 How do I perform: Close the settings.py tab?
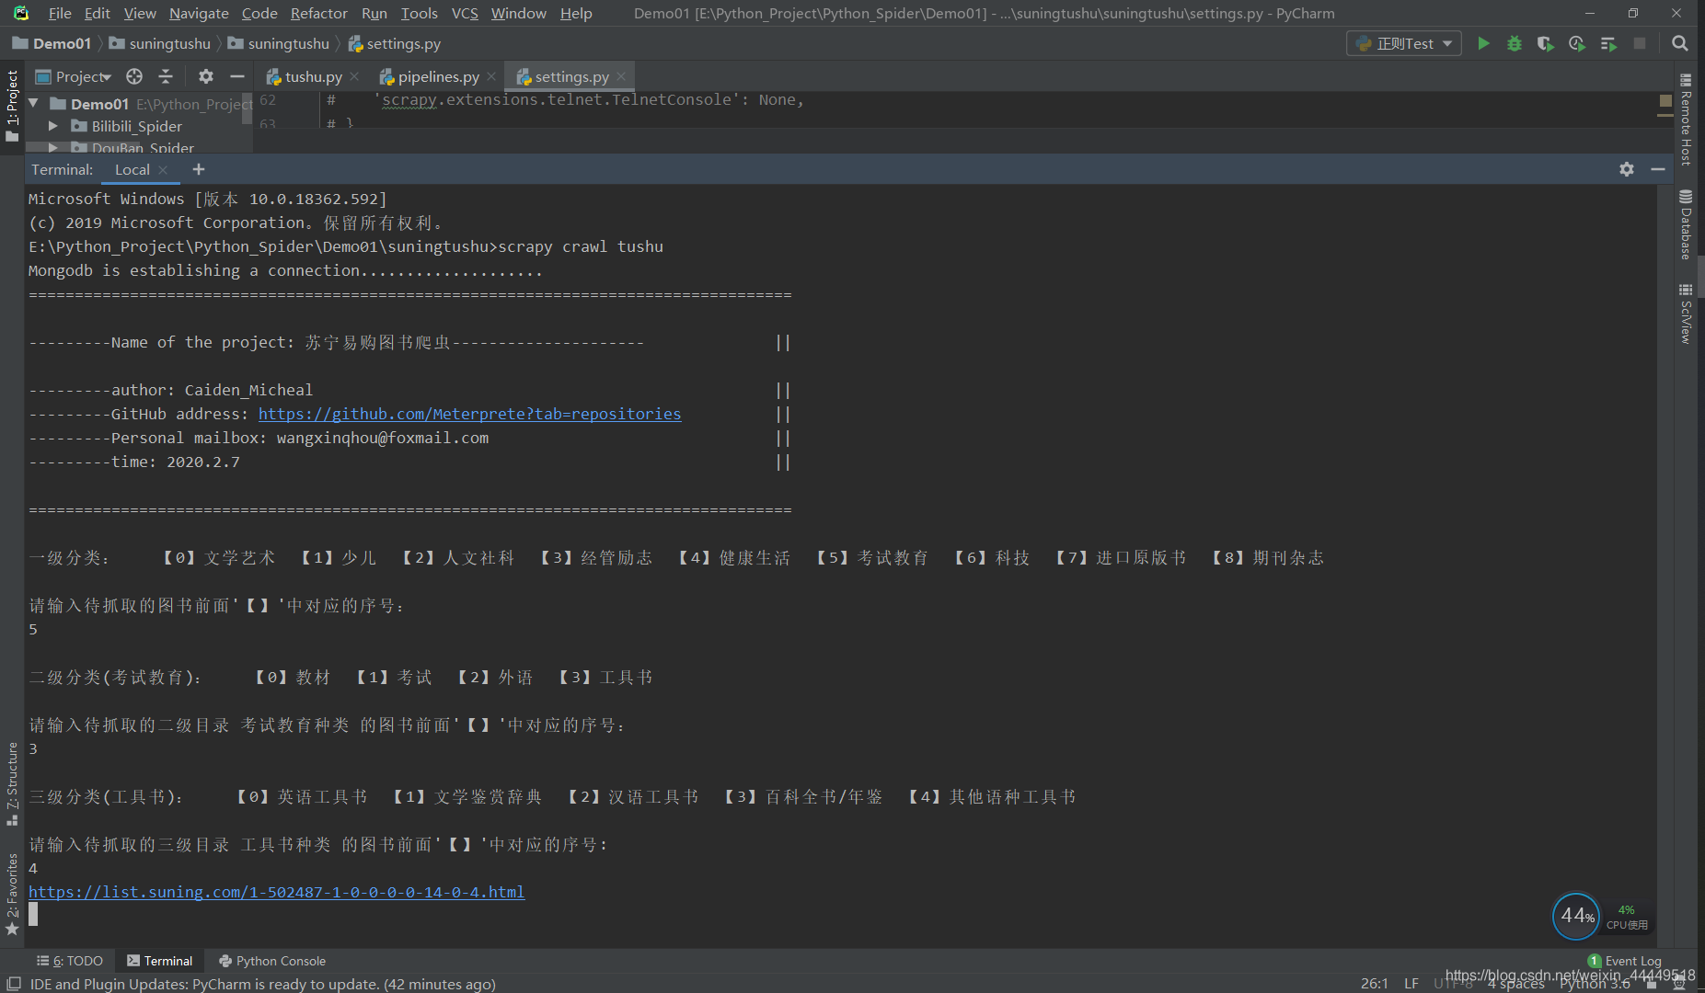pos(621,76)
